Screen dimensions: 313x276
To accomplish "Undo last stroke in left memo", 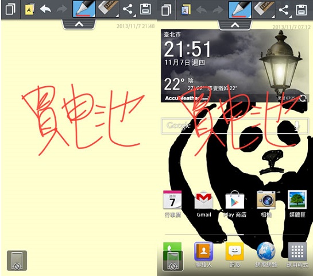I will click(45, 9).
